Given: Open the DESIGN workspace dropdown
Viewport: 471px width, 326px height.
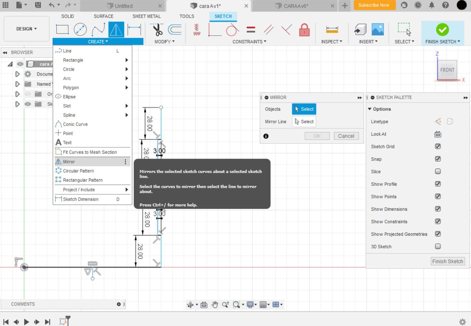Looking at the screenshot, I should (26, 29).
